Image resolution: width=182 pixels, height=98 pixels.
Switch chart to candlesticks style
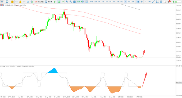59,2
